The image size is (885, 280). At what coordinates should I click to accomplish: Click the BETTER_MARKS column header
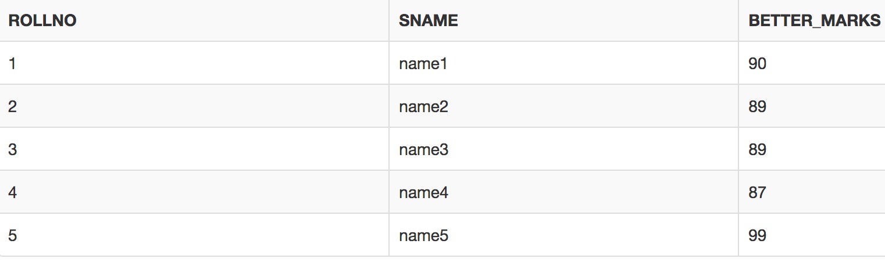tap(812, 20)
